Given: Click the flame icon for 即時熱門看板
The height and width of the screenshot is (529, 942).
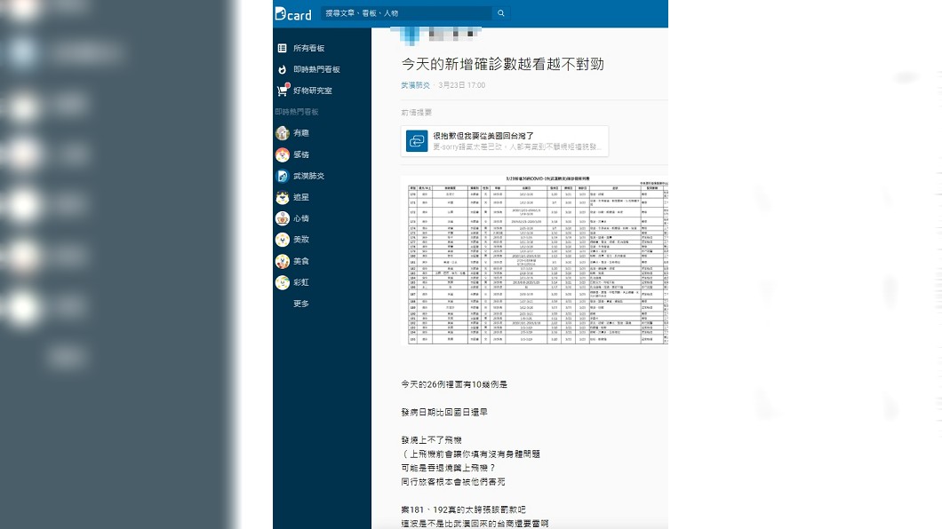Looking at the screenshot, I should click(x=283, y=69).
